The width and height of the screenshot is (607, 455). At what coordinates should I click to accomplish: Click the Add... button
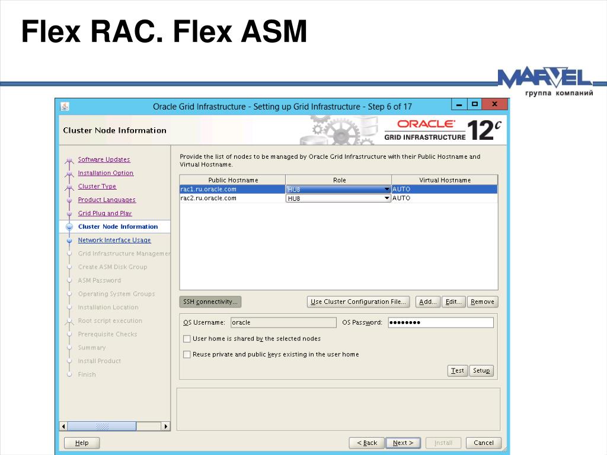(x=428, y=302)
